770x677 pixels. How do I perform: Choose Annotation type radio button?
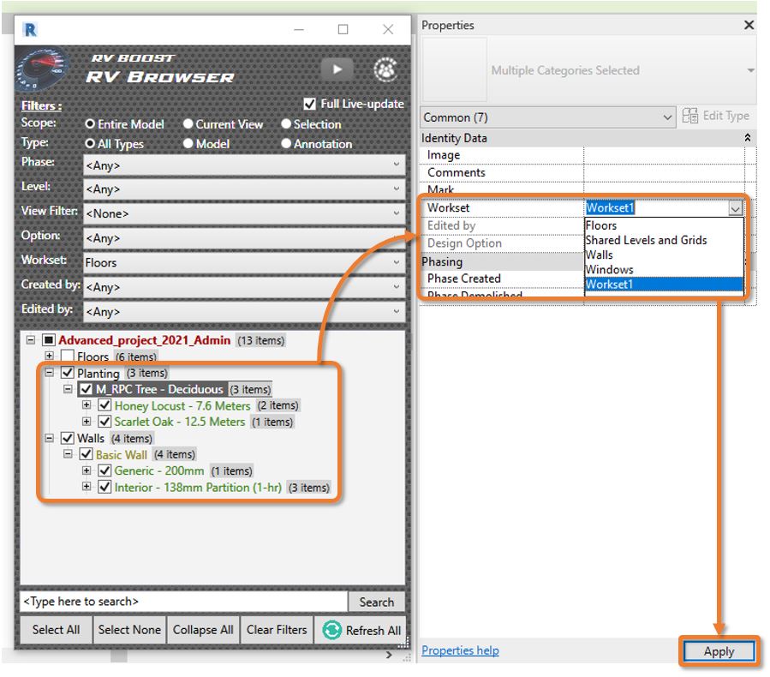point(286,143)
